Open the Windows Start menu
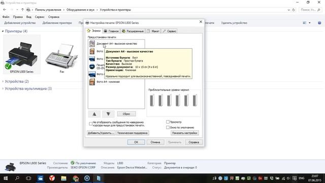This screenshot has width=325, height=183. (x=6, y=178)
